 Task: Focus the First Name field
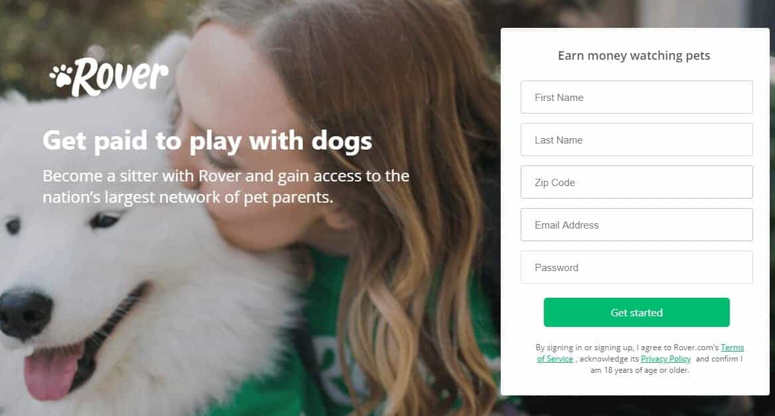pyautogui.click(x=637, y=98)
